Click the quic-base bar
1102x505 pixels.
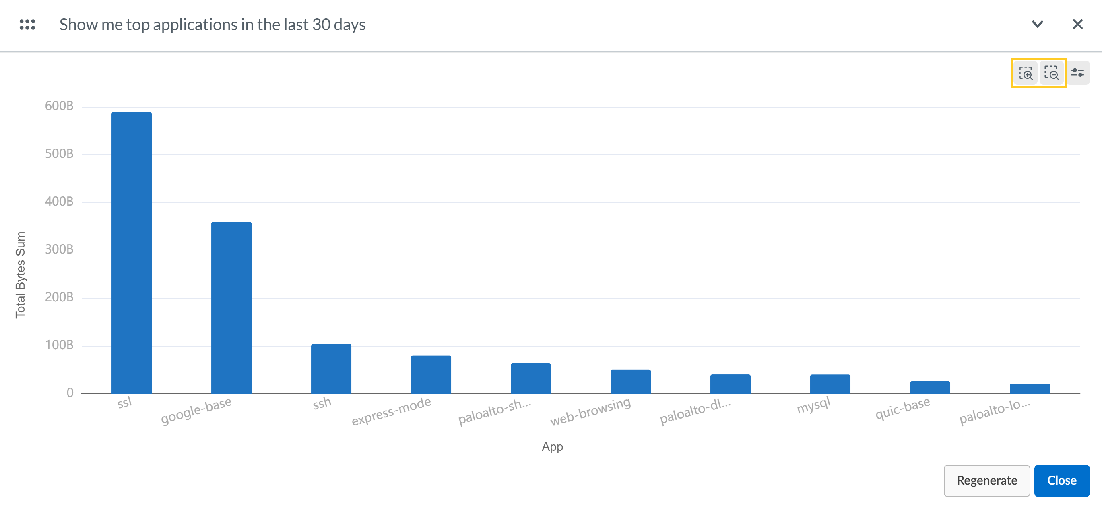[930, 387]
